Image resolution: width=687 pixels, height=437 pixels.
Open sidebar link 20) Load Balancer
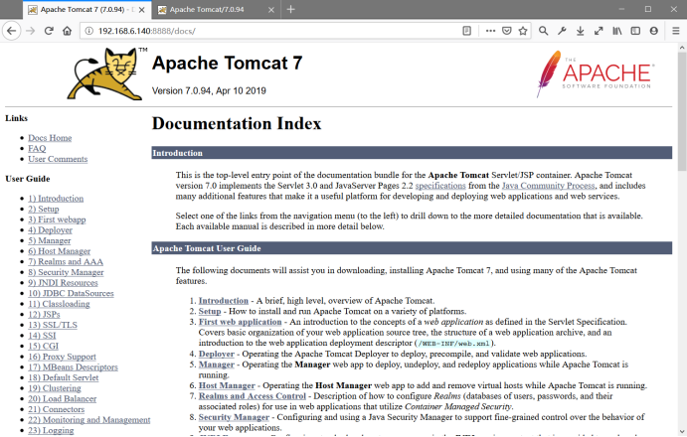pos(63,398)
